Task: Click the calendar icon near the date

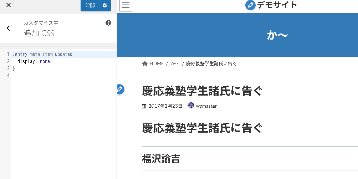Action: (144, 106)
